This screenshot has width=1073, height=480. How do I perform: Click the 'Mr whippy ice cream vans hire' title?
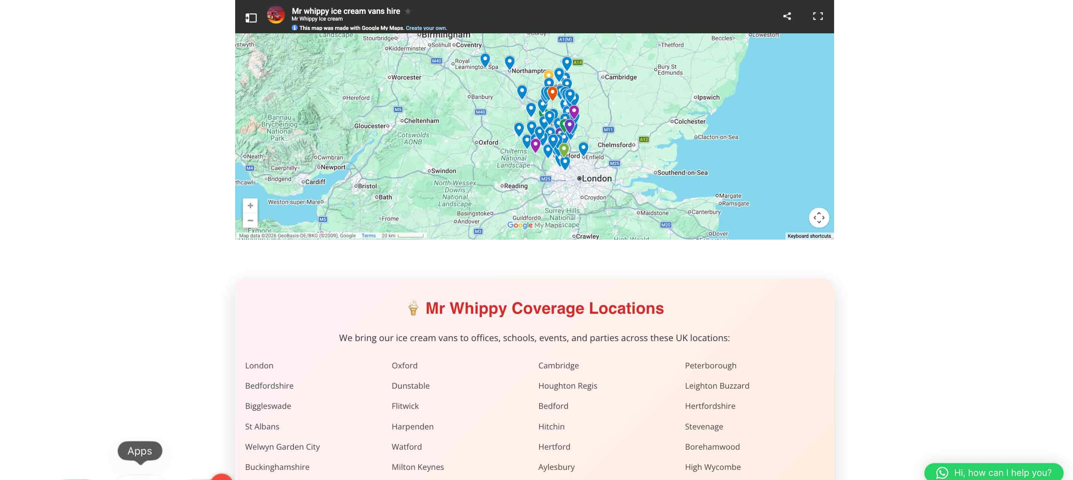tap(346, 11)
